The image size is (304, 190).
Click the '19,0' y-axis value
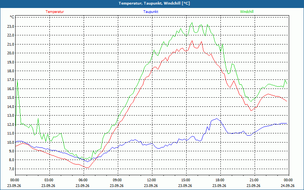11,62
